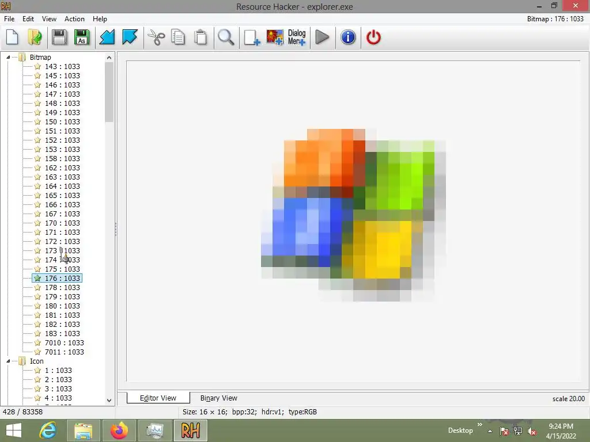Open the File menu
The width and height of the screenshot is (590, 442).
[x=9, y=19]
